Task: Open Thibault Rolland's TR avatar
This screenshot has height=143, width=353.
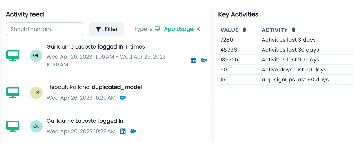Action: click(36, 93)
